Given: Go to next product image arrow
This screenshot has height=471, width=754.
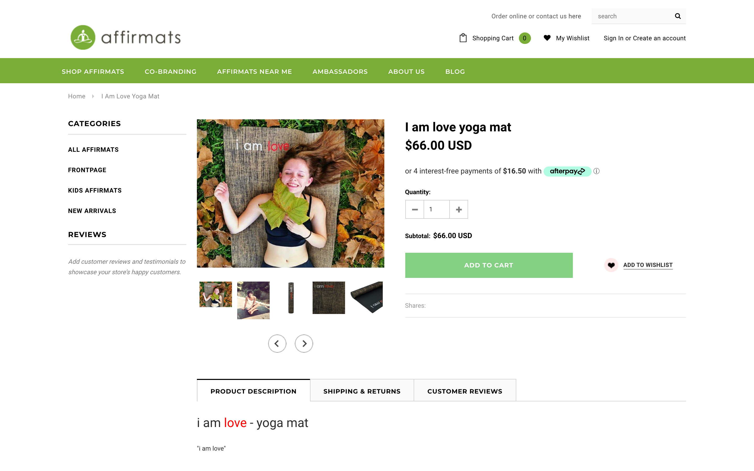Looking at the screenshot, I should 304,343.
